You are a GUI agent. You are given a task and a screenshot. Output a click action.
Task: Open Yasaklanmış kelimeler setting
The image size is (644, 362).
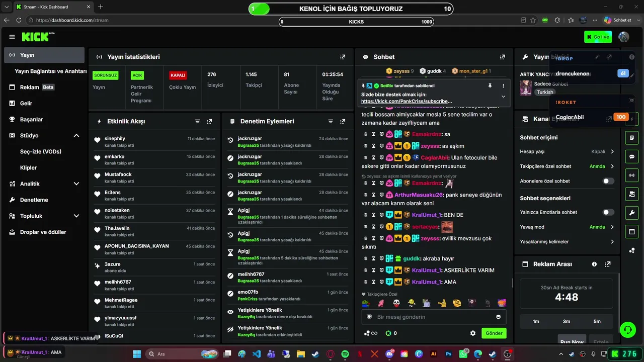[x=567, y=242]
